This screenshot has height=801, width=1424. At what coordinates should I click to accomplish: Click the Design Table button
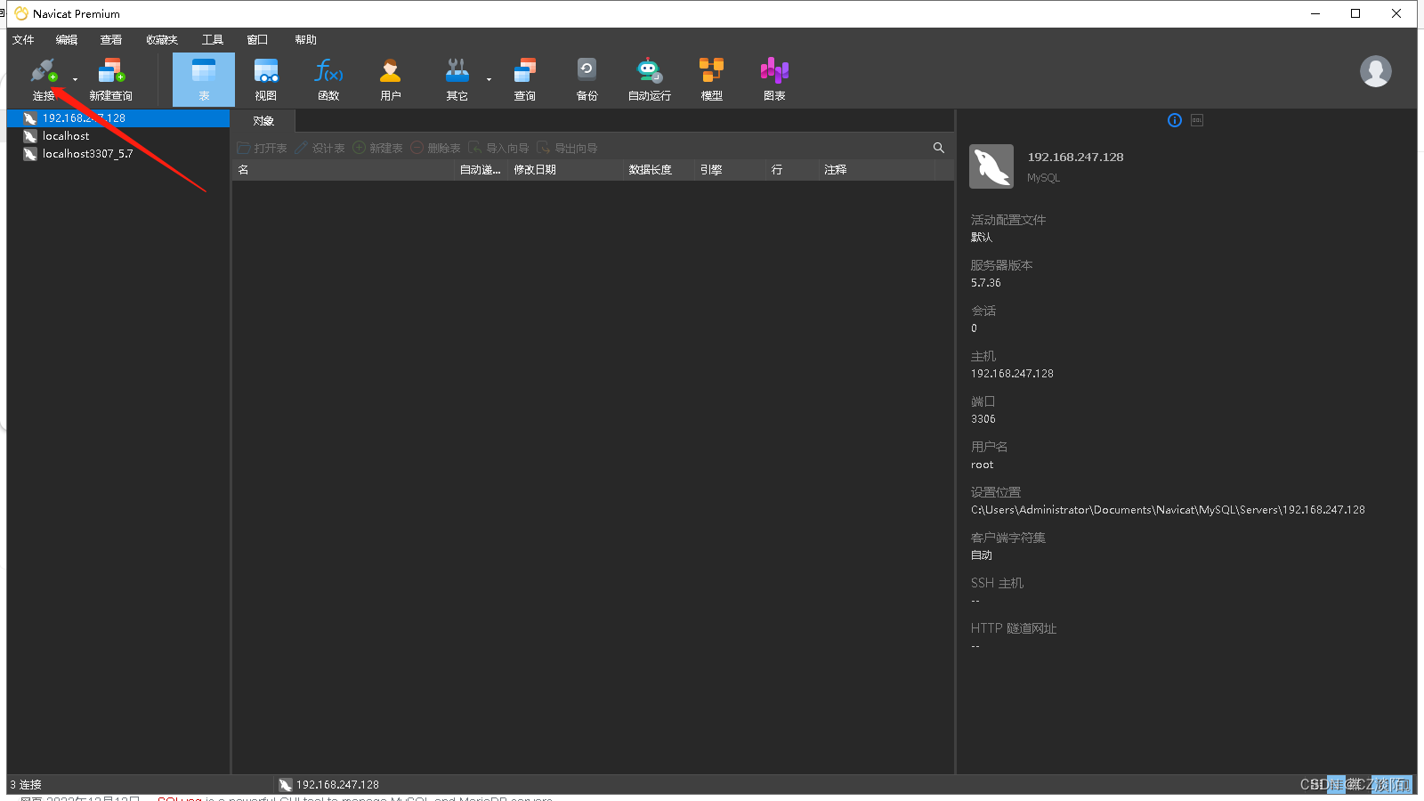(320, 148)
